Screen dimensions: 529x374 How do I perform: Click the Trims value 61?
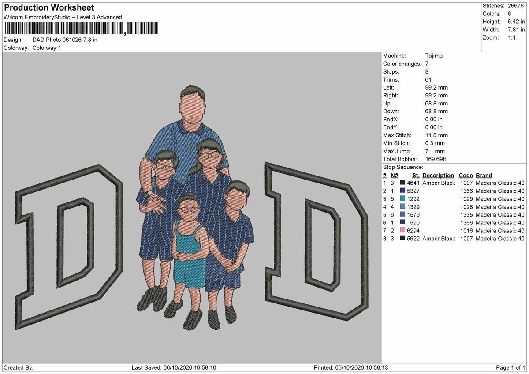coord(428,79)
